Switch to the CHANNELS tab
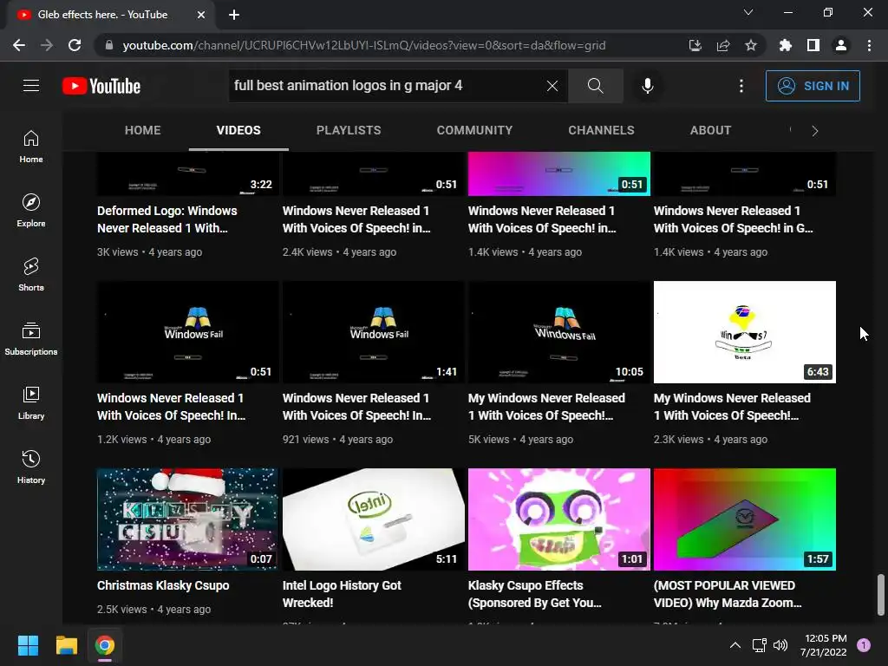 coord(601,130)
